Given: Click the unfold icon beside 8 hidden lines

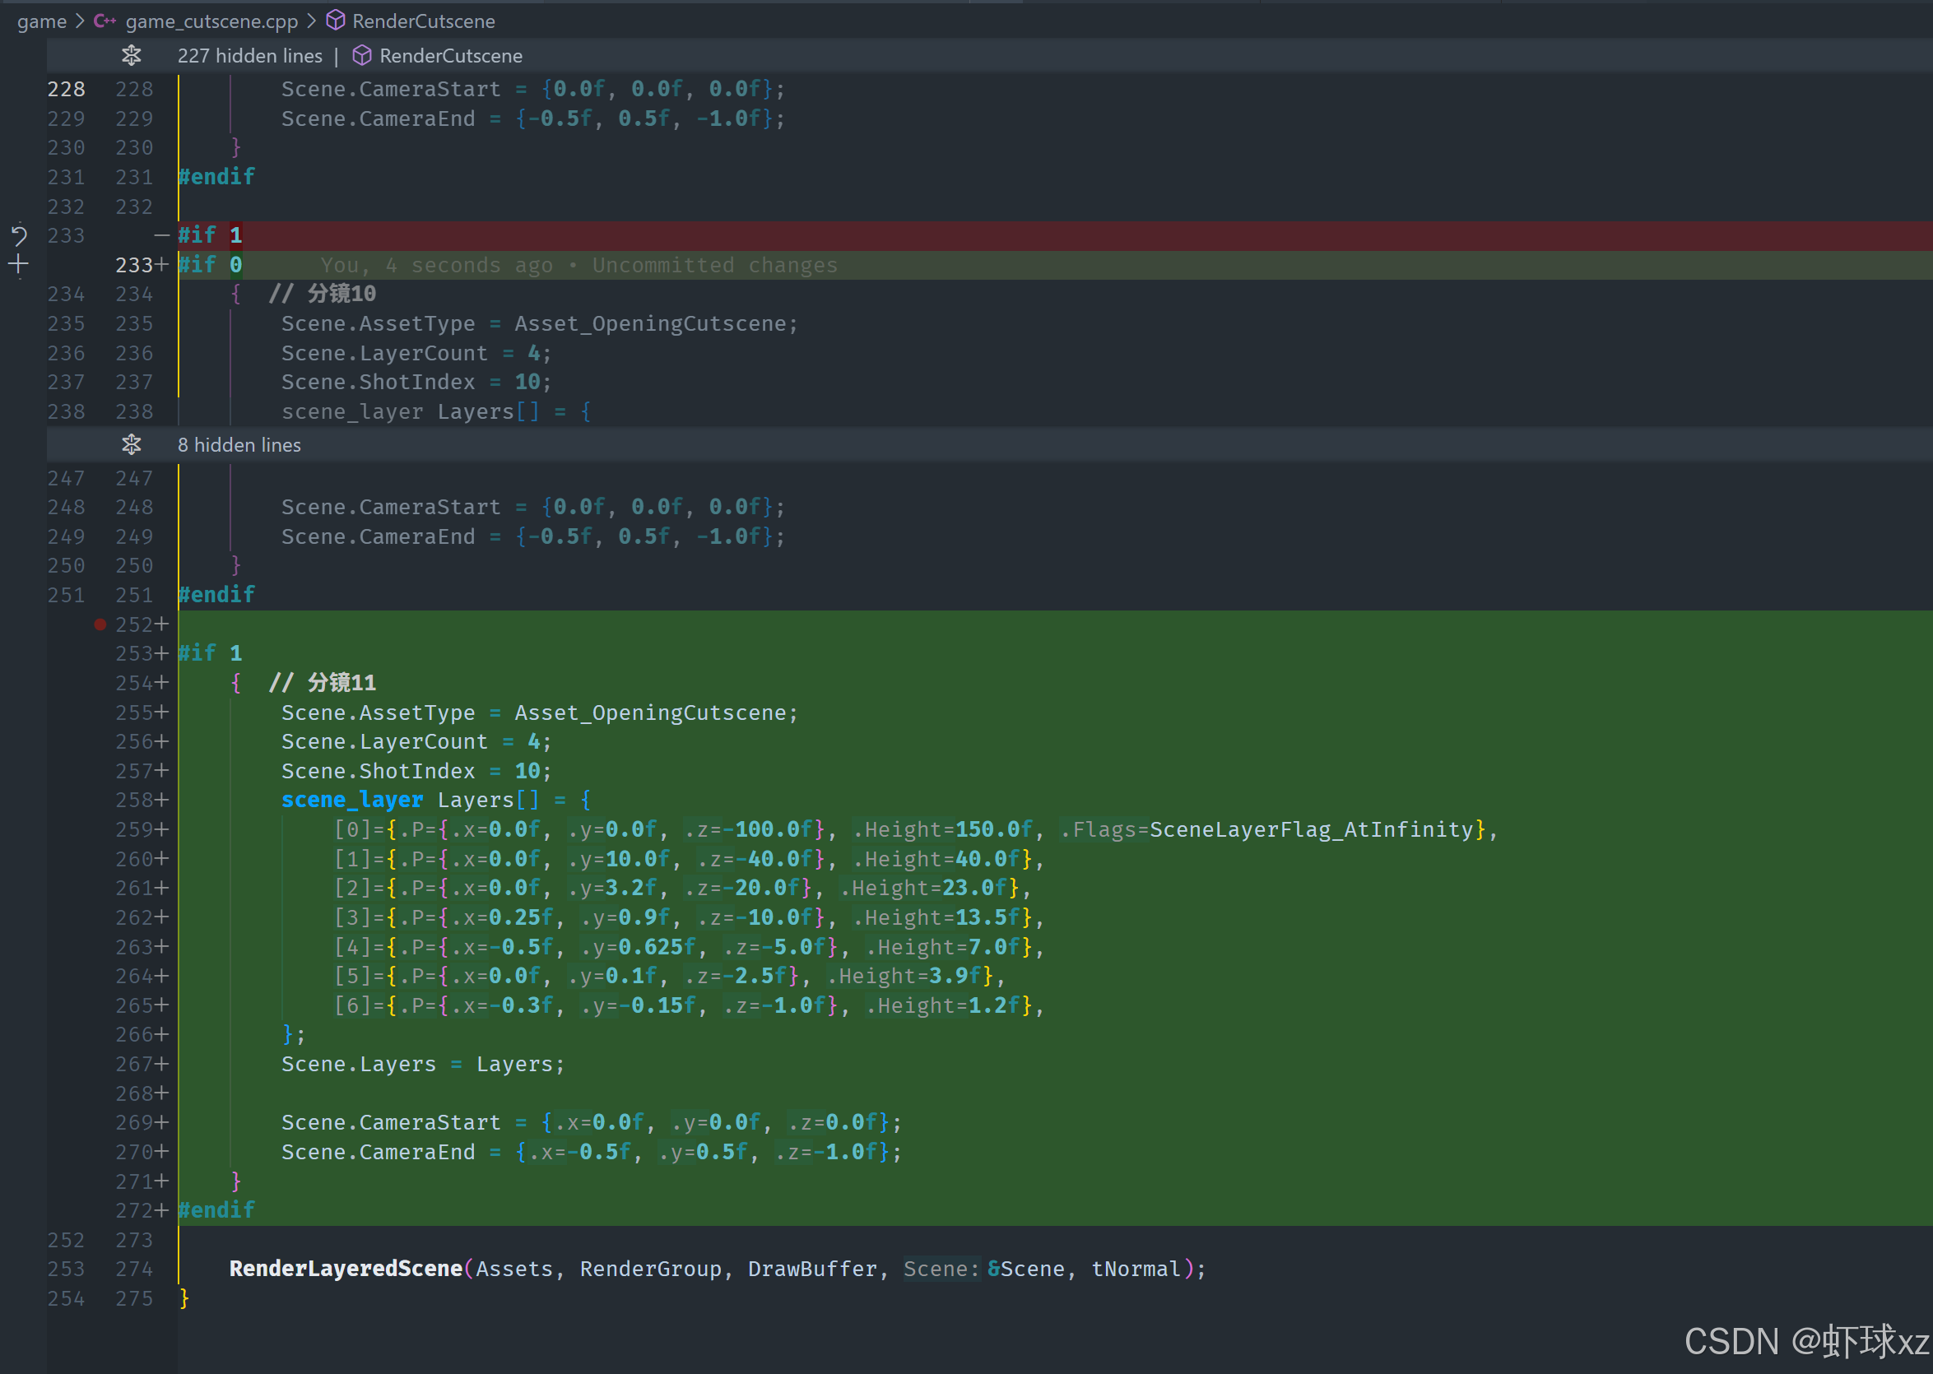Looking at the screenshot, I should (x=131, y=445).
